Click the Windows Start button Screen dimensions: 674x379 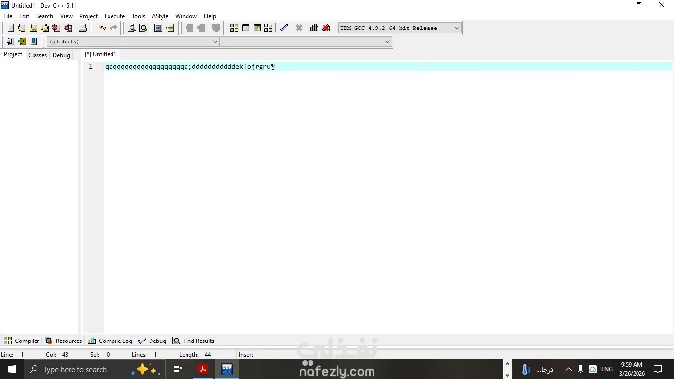point(12,369)
